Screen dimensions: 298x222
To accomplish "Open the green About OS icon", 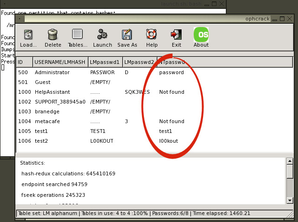I will (201, 35).
